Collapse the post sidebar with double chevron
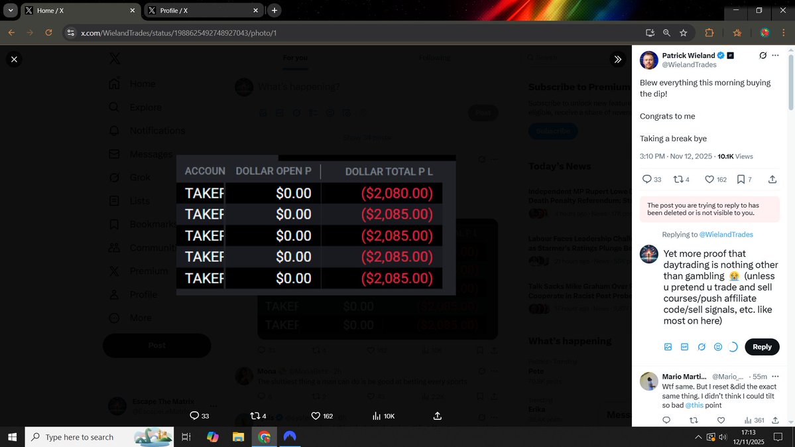This screenshot has width=795, height=447. click(x=617, y=60)
